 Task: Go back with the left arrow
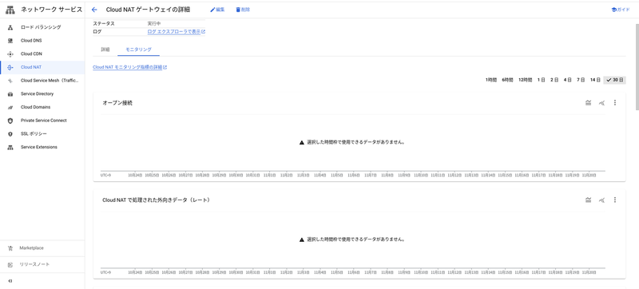[94, 10]
